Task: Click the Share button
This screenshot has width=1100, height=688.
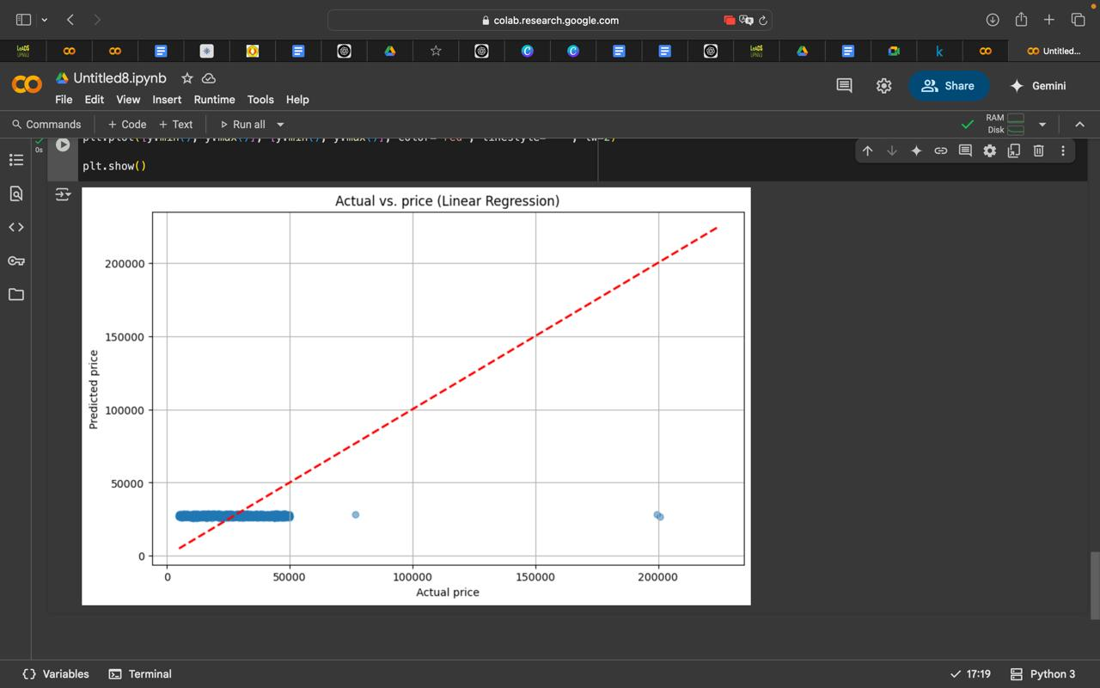Action: click(x=948, y=86)
